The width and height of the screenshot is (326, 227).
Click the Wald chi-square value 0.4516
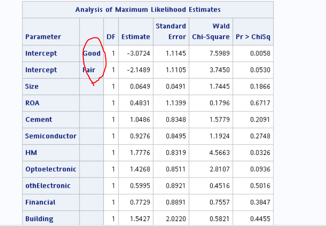point(220,186)
